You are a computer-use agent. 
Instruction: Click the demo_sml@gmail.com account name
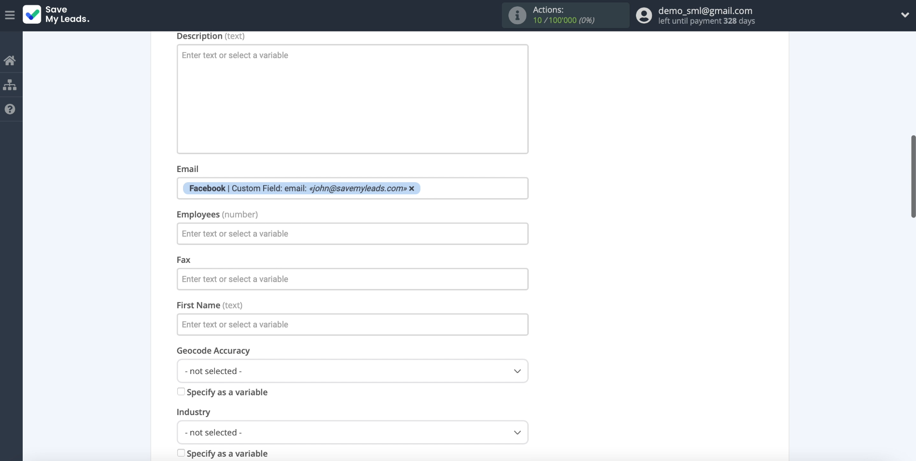point(705,11)
